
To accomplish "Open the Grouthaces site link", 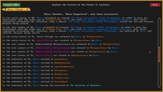I will (62, 59).
